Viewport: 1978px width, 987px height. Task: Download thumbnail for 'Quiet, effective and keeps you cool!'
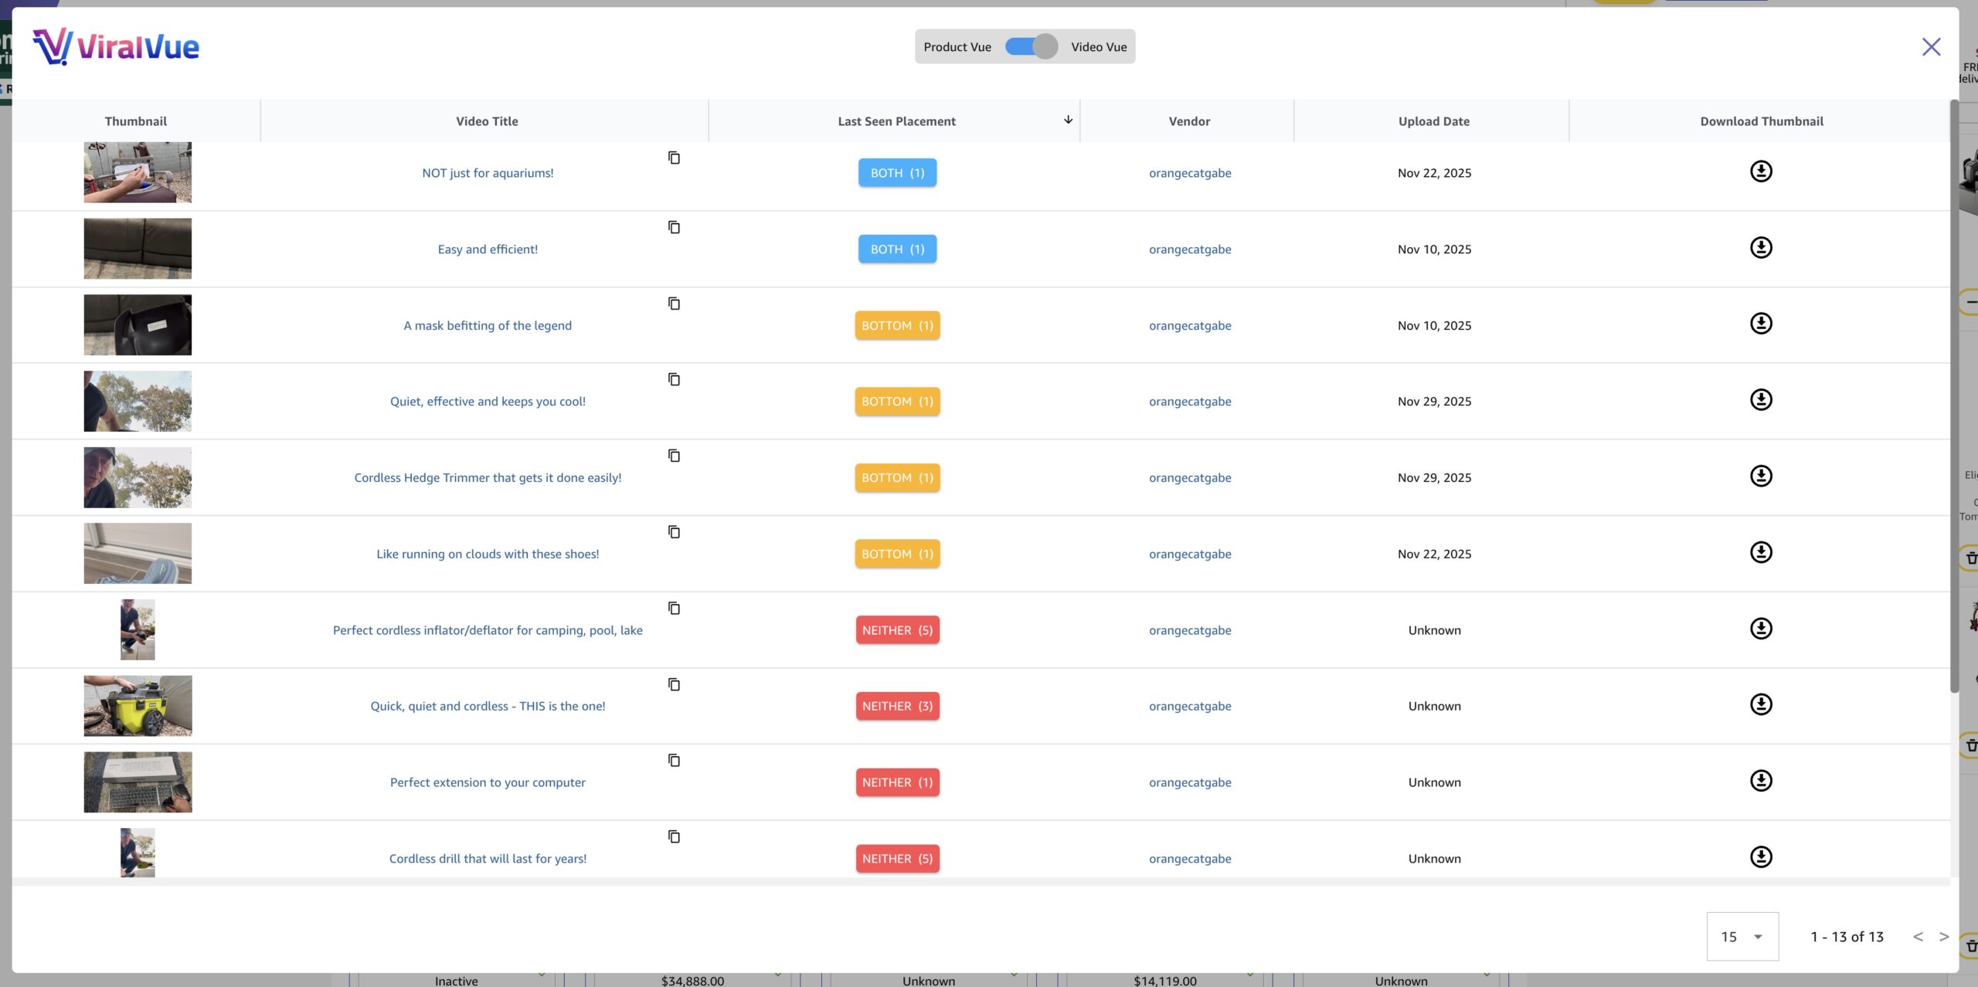click(1760, 400)
